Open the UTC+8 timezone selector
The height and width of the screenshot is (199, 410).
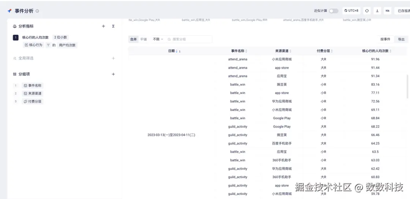352,11
